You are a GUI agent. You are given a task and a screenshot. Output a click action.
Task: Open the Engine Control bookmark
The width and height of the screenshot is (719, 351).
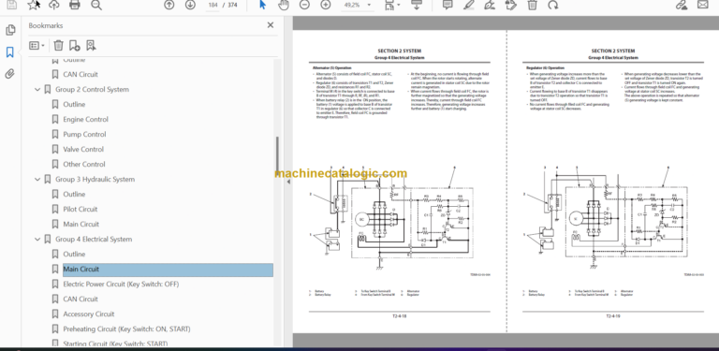(86, 119)
